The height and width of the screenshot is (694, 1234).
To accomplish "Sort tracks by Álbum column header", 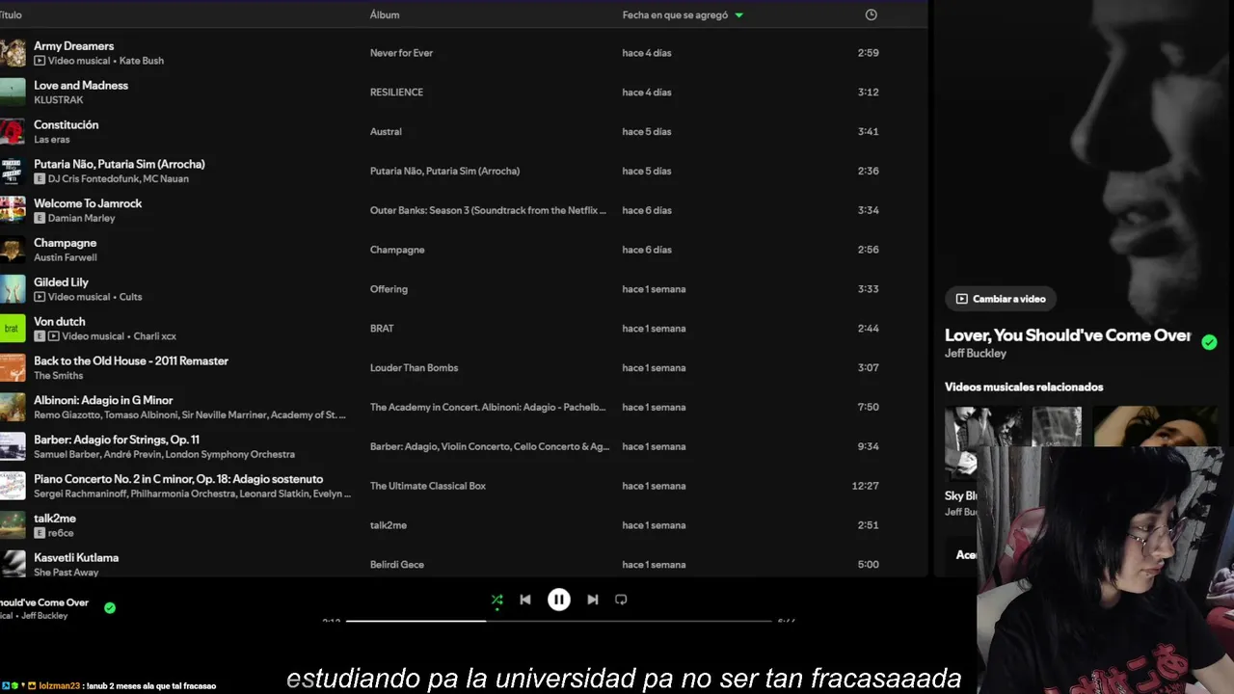I will (x=385, y=14).
